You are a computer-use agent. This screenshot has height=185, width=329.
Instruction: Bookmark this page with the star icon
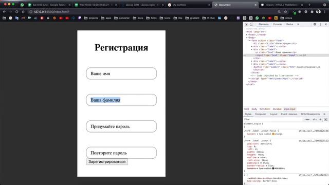click(285, 12)
